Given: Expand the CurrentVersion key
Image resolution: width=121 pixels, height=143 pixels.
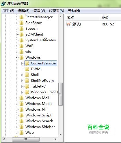Looking at the screenshot, I should (22, 64).
